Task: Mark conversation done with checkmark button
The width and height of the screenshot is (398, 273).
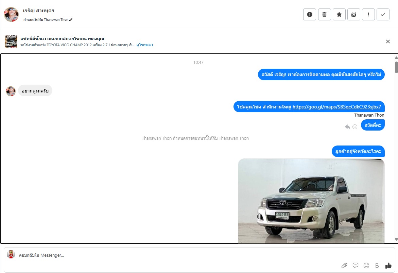Action: coord(383,15)
